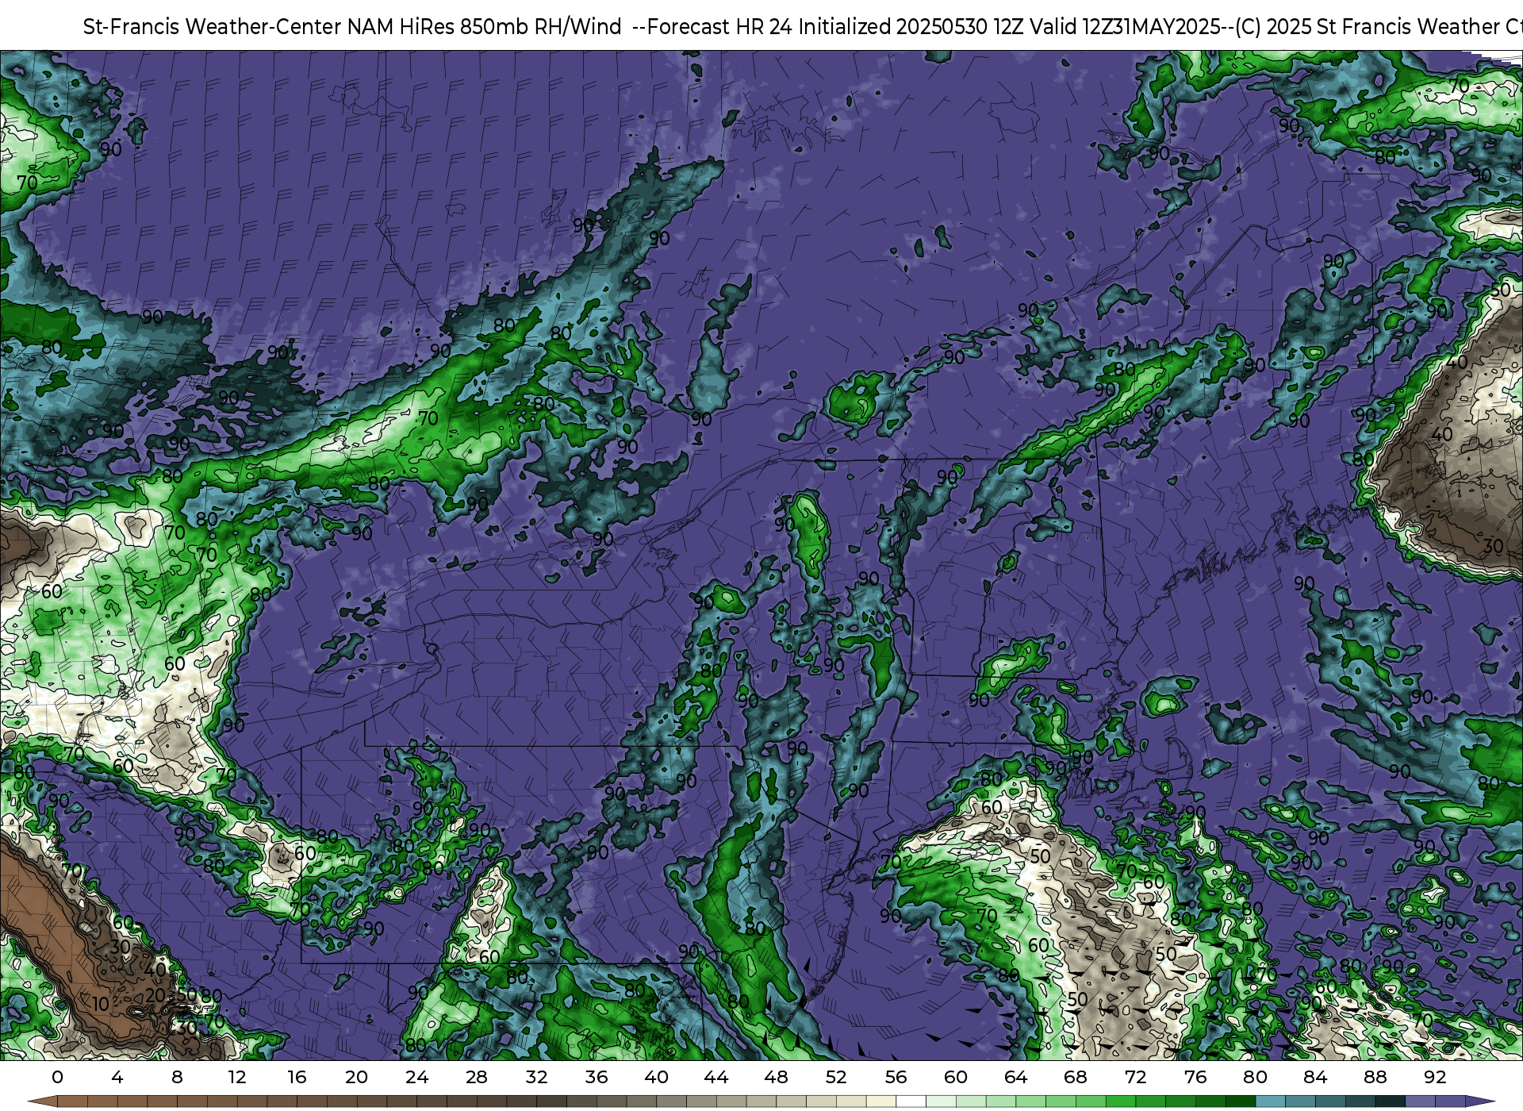Click the colorbar tick label 52
Viewport: 1523px width, 1111px height.
836,1077
